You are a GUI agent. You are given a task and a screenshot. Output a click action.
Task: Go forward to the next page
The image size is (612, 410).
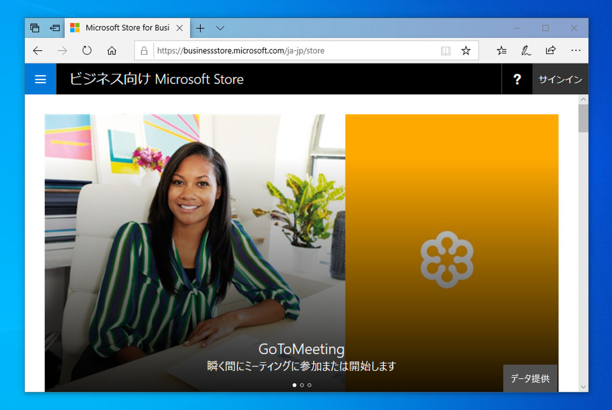point(62,51)
